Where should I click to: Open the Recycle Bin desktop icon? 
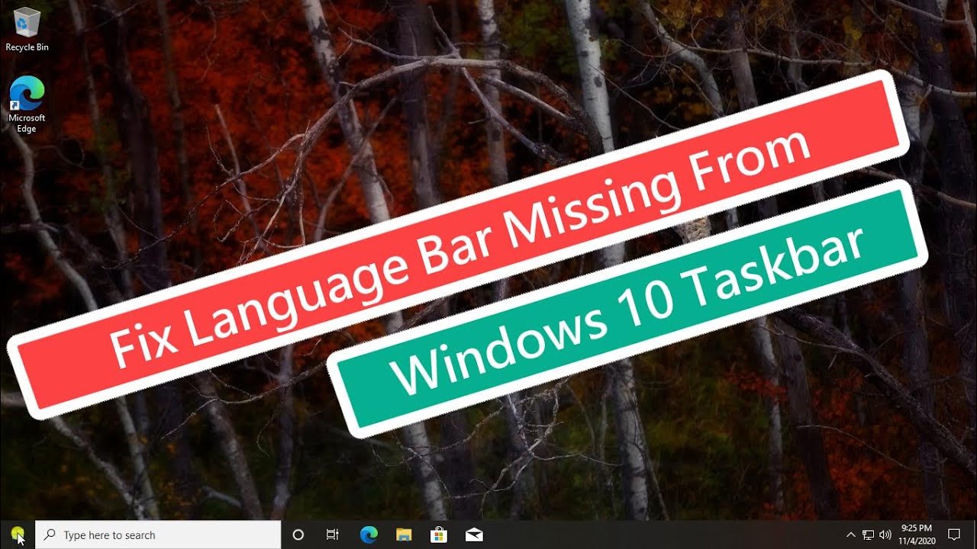[x=27, y=29]
